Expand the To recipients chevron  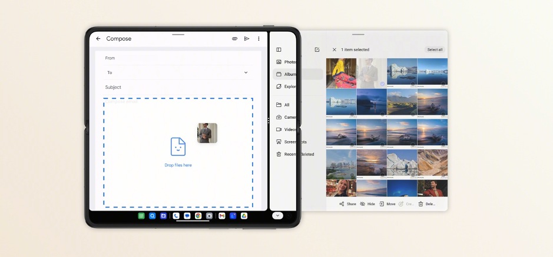246,72
